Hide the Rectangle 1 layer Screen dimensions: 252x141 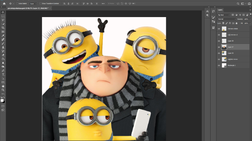[x=219, y=65]
